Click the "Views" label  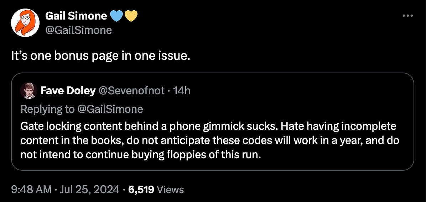(170, 190)
